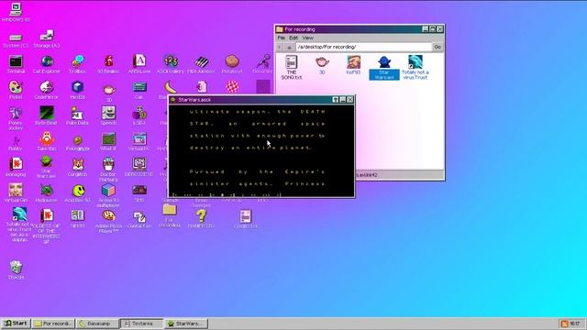
Task: Launch the Corglitch corgi icon
Action: [x=77, y=167]
